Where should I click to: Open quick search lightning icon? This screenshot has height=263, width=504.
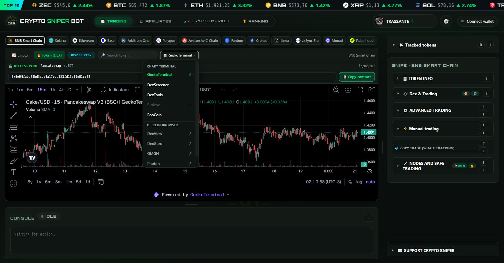point(336,90)
